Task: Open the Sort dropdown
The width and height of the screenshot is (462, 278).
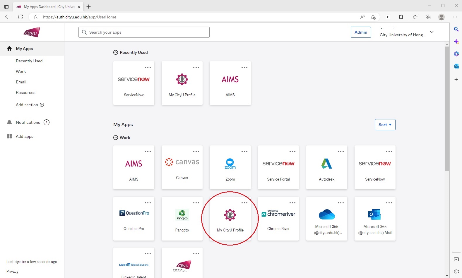Action: click(385, 125)
